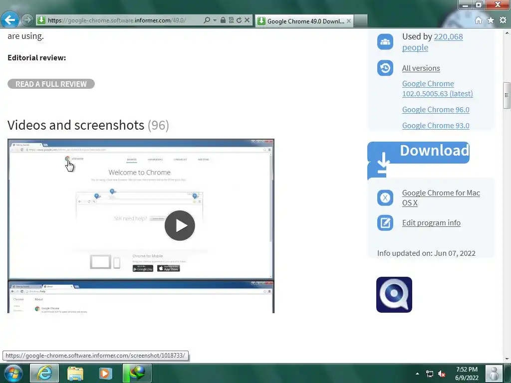
Task: Open the 220,068 people link
Action: point(433,42)
